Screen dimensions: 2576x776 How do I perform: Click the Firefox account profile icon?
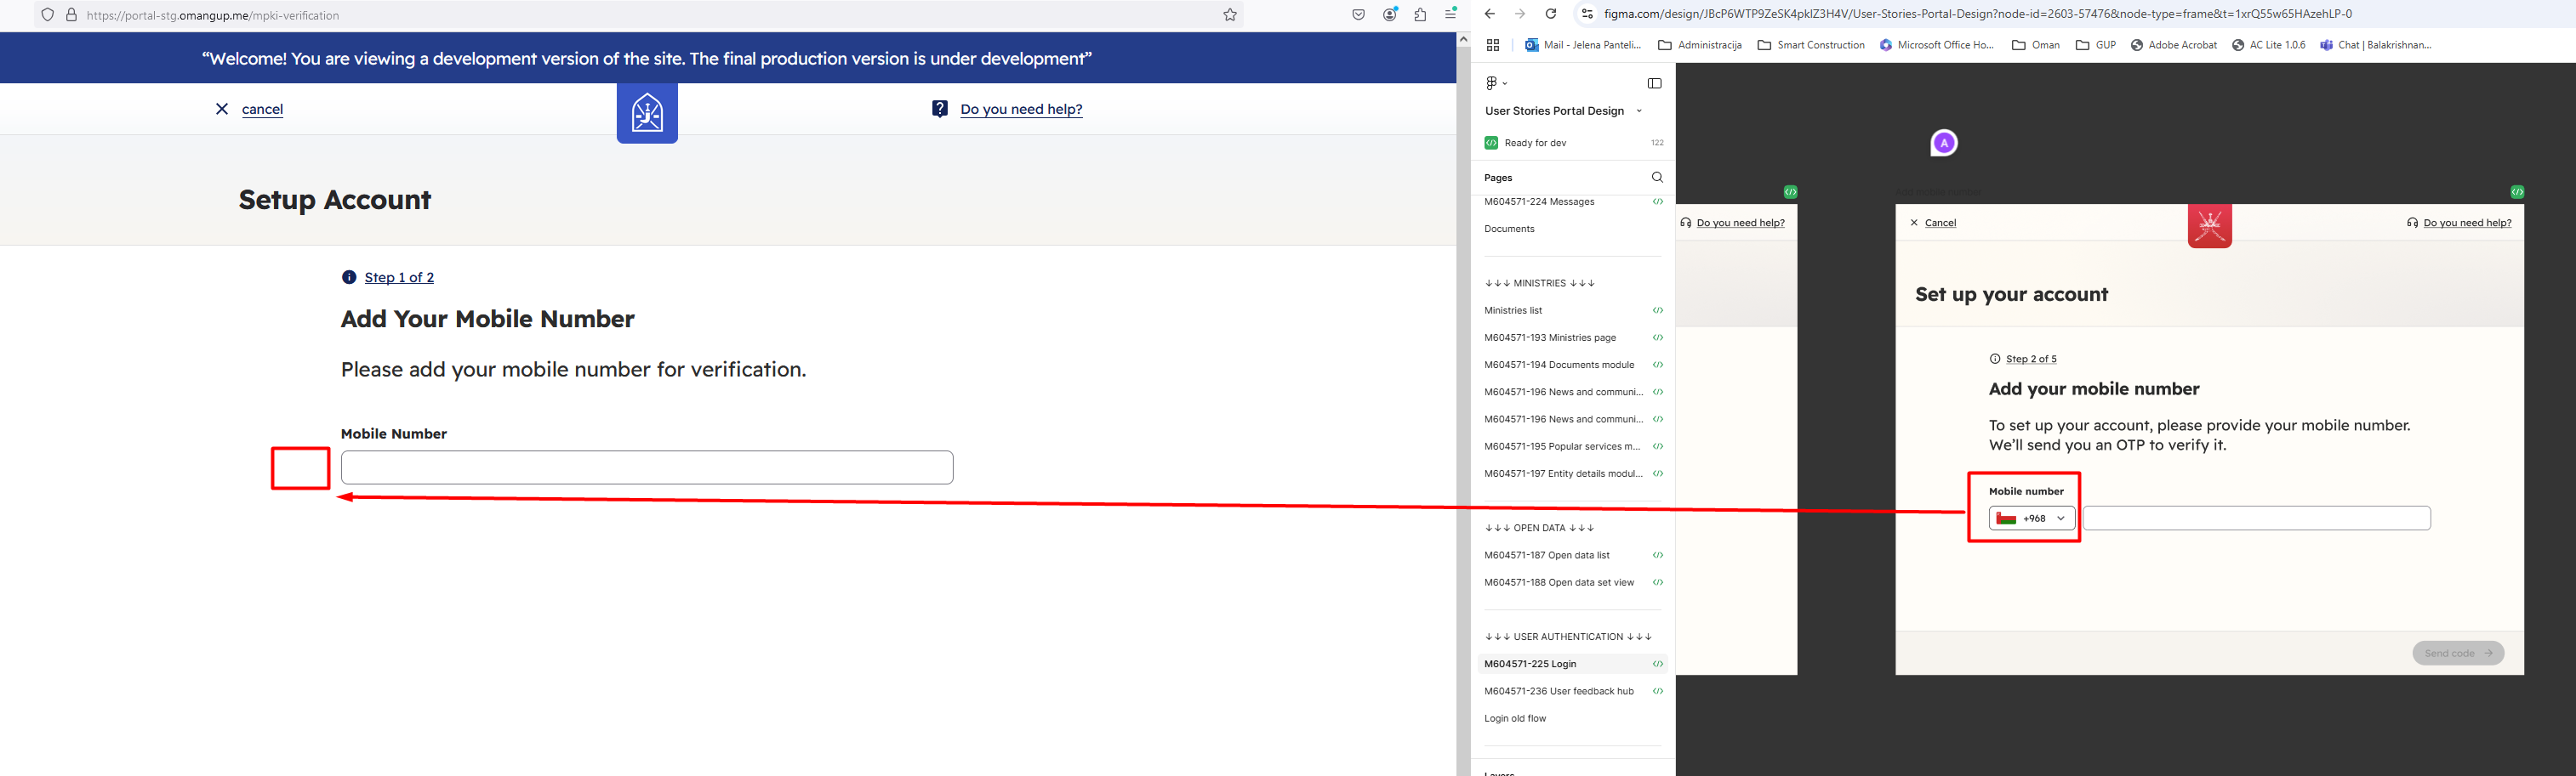(x=1390, y=15)
